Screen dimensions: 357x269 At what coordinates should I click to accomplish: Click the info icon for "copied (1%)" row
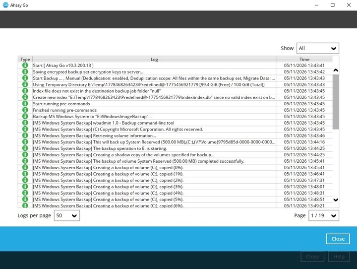pos(25,174)
